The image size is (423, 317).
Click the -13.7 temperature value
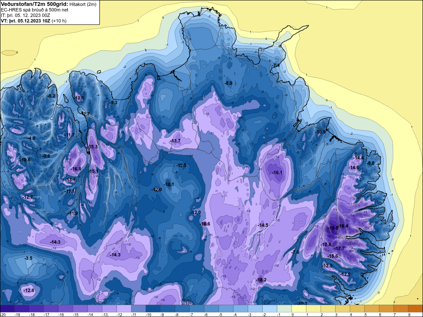coord(176,141)
